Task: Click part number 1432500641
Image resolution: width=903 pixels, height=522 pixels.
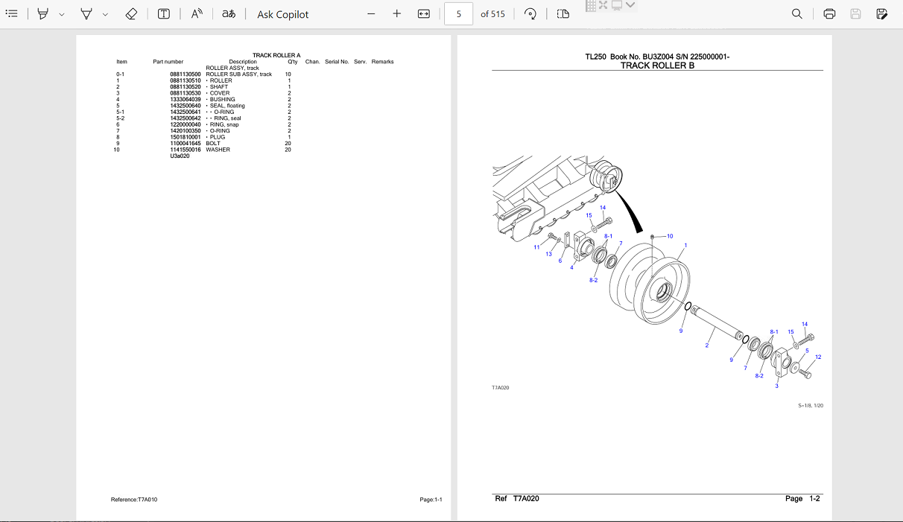Action: coord(186,112)
